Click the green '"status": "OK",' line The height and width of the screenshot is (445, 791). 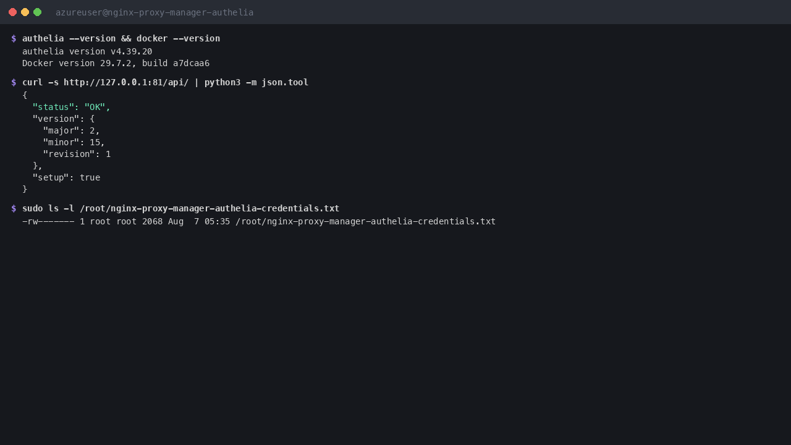(x=71, y=107)
